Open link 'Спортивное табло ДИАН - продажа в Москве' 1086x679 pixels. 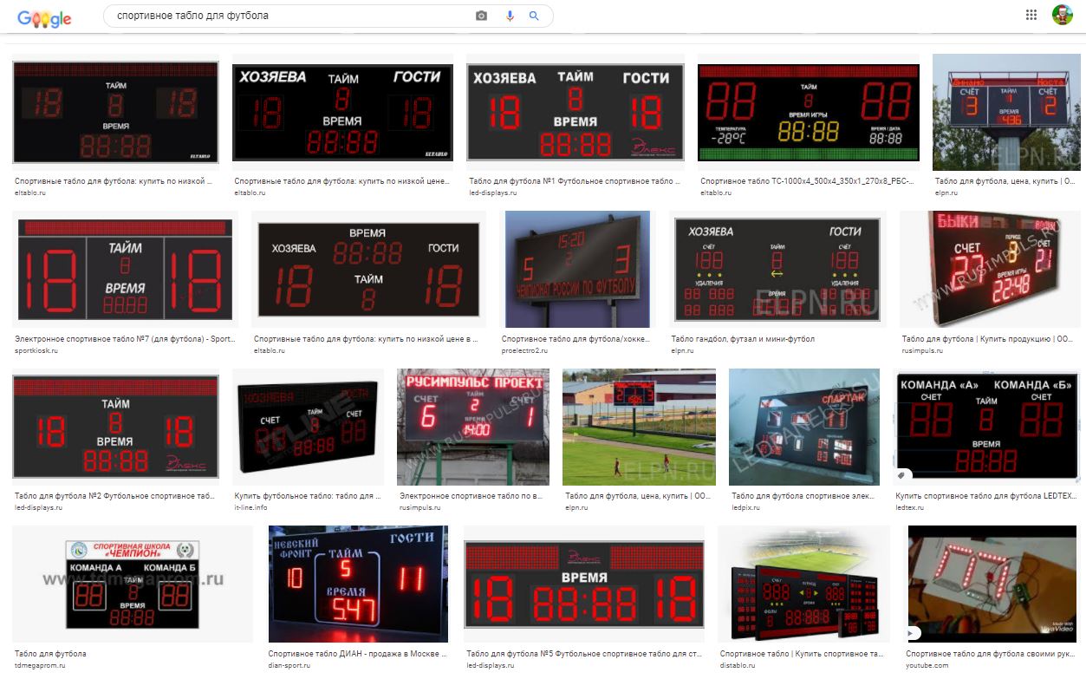coord(358,654)
